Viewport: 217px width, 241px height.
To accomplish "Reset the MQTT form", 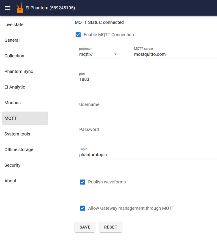I will pyautogui.click(x=110, y=227).
